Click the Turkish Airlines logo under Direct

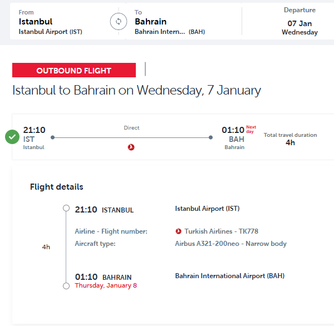(x=131, y=147)
